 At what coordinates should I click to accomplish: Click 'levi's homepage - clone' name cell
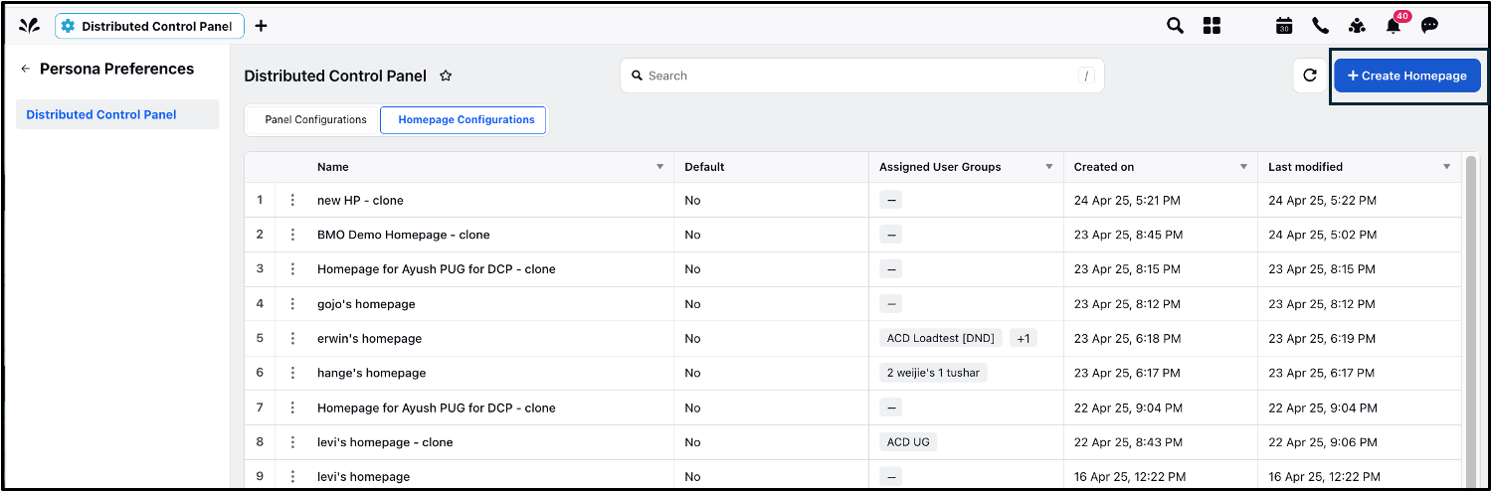pos(385,442)
